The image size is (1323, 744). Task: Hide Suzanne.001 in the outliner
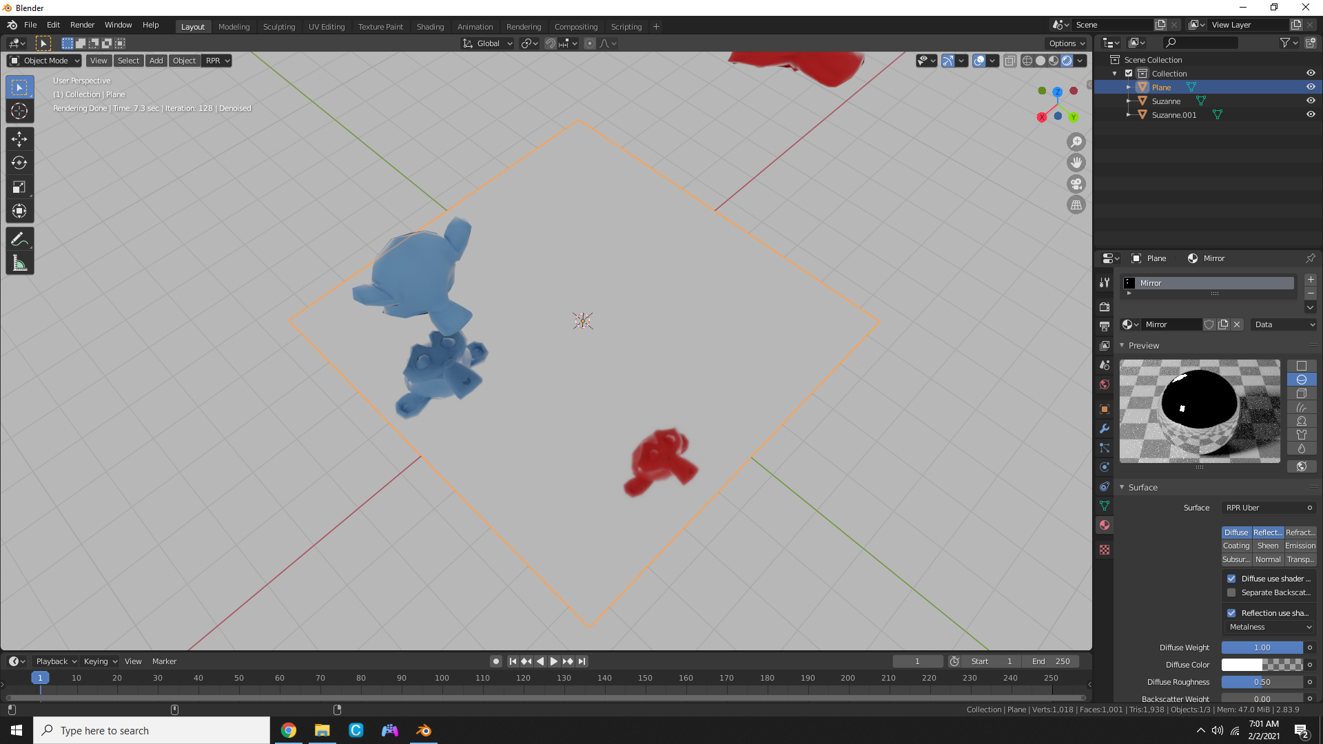[1311, 114]
